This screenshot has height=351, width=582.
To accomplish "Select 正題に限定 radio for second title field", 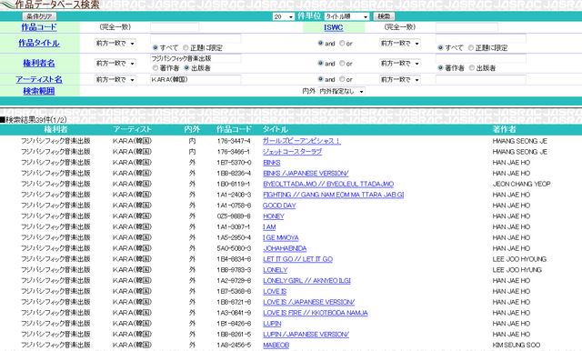I will pyautogui.click(x=471, y=48).
